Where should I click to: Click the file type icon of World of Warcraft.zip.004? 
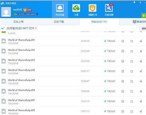pos(4,81)
